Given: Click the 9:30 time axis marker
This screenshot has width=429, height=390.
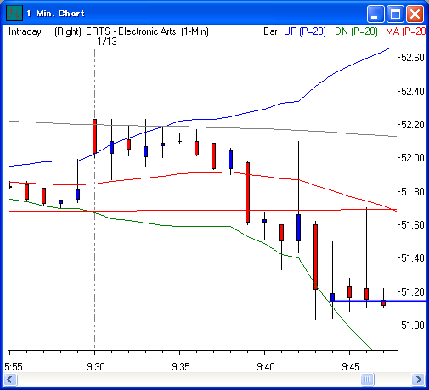Looking at the screenshot, I should 96,367.
